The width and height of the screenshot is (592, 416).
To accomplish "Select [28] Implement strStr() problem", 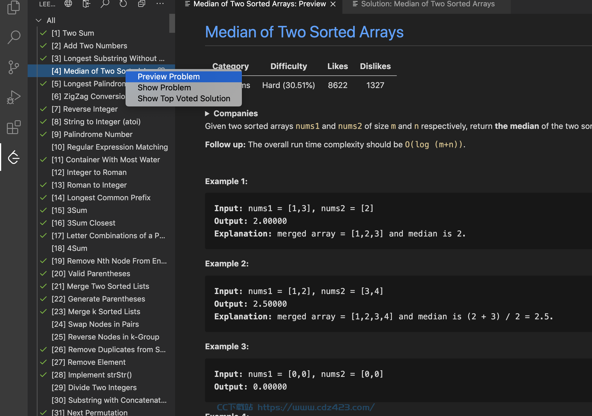I will coord(101,375).
